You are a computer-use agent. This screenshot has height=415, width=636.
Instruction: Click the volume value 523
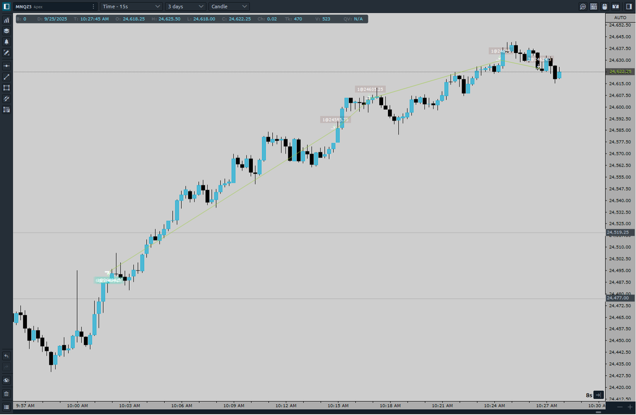tap(326, 19)
